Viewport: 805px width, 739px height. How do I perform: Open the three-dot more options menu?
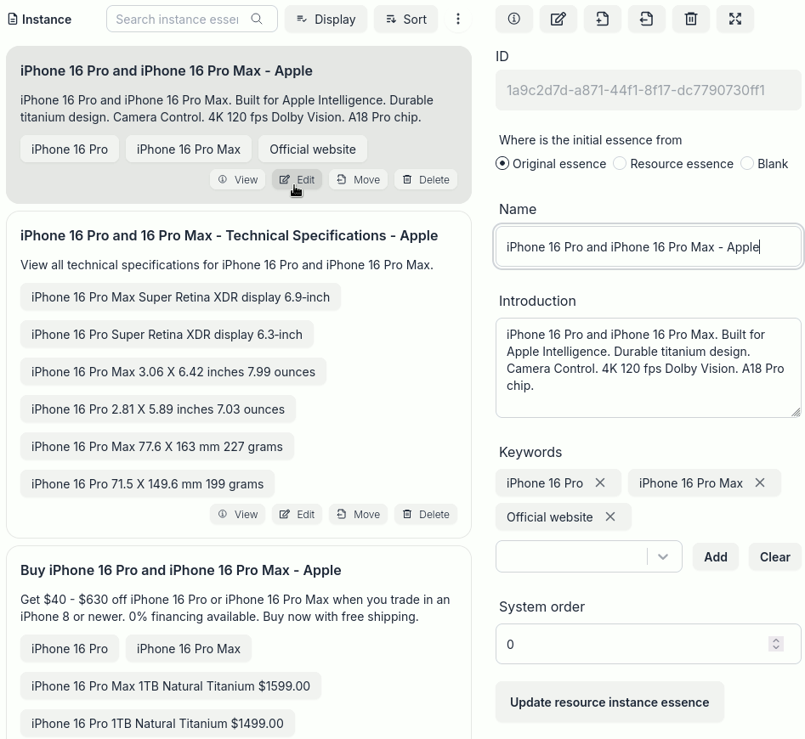tap(458, 19)
